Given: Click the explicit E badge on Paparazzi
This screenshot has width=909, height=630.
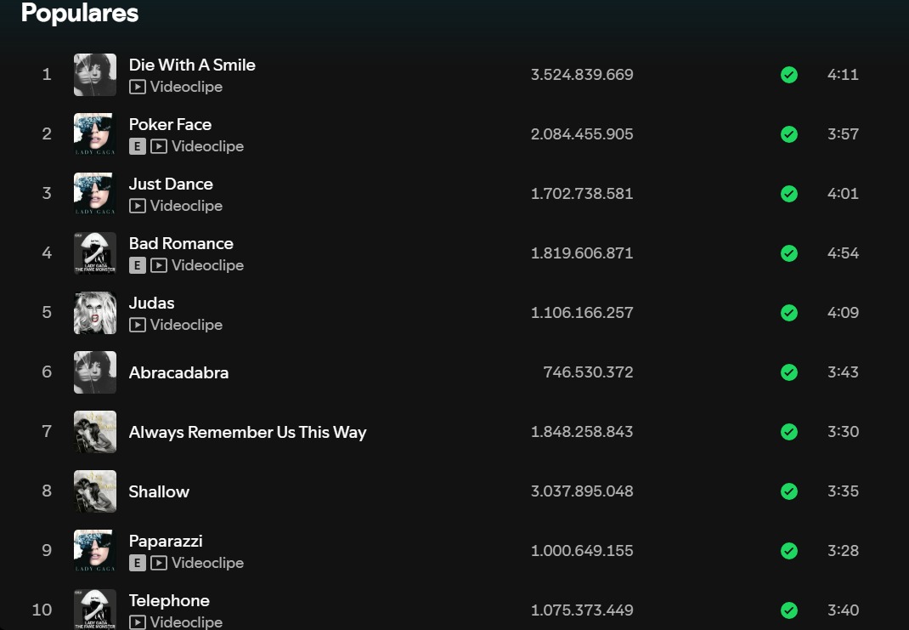Looking at the screenshot, I should 138,563.
